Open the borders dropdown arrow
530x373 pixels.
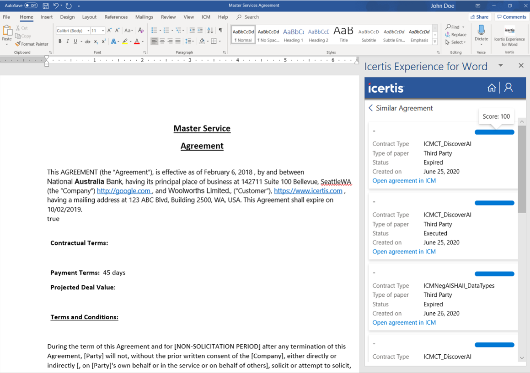[x=219, y=41]
